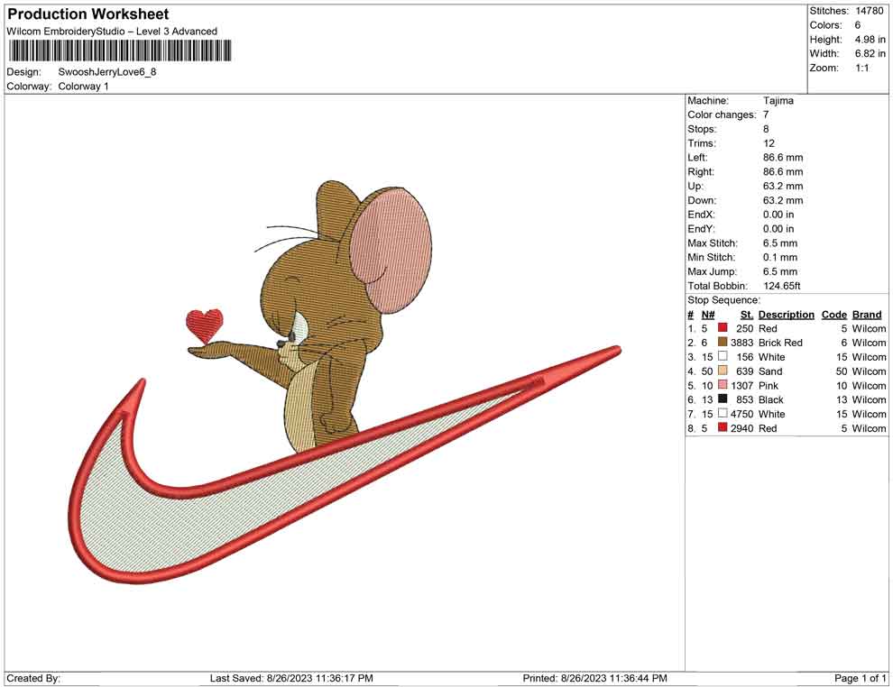Screen dimensions: 893x687
Task: Click the white swatch for stop 3
Action: coord(723,356)
